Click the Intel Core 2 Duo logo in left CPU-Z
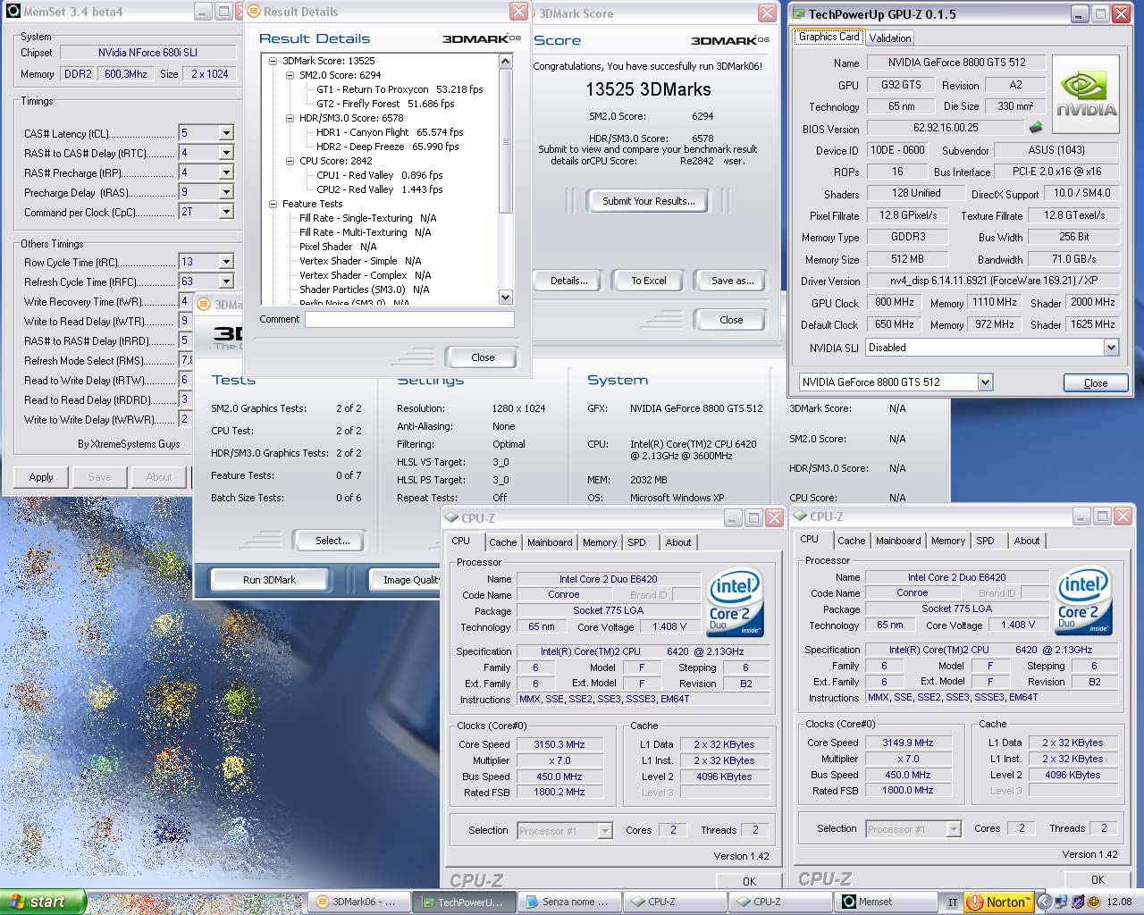1144x915 pixels. [735, 603]
